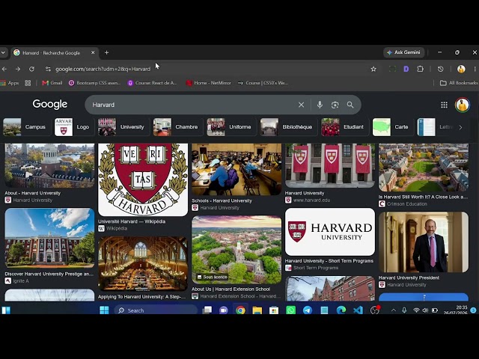Open WhatsApp from the taskbar

[291, 310]
